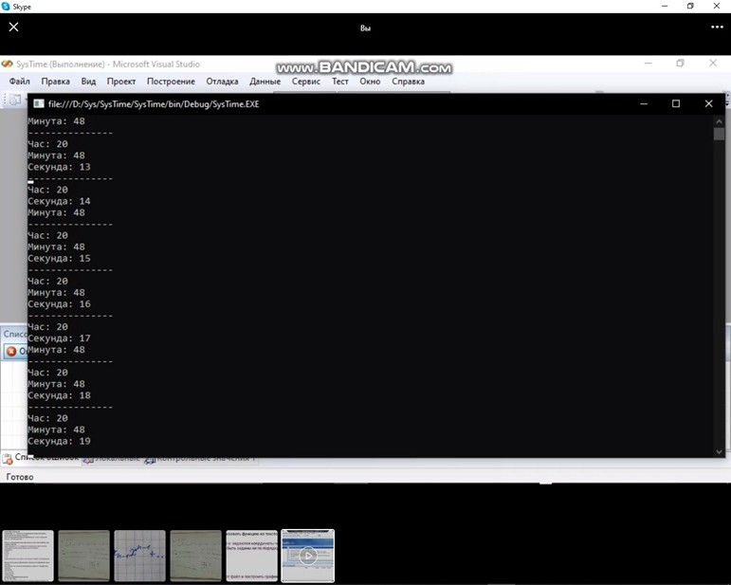The height and width of the screenshot is (585, 731).
Task: Click the Готово status bar text
Action: (20, 477)
